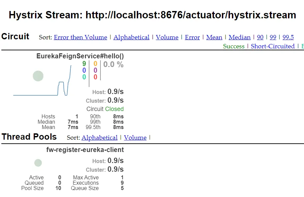The height and width of the screenshot is (197, 304).
Task: Sort circuits by Error then Volume
Action: click(x=80, y=37)
